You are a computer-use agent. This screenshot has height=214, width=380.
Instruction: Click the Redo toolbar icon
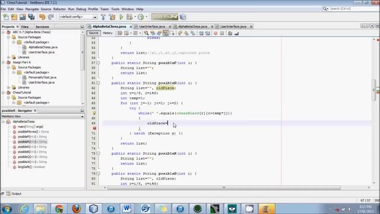tap(50, 17)
